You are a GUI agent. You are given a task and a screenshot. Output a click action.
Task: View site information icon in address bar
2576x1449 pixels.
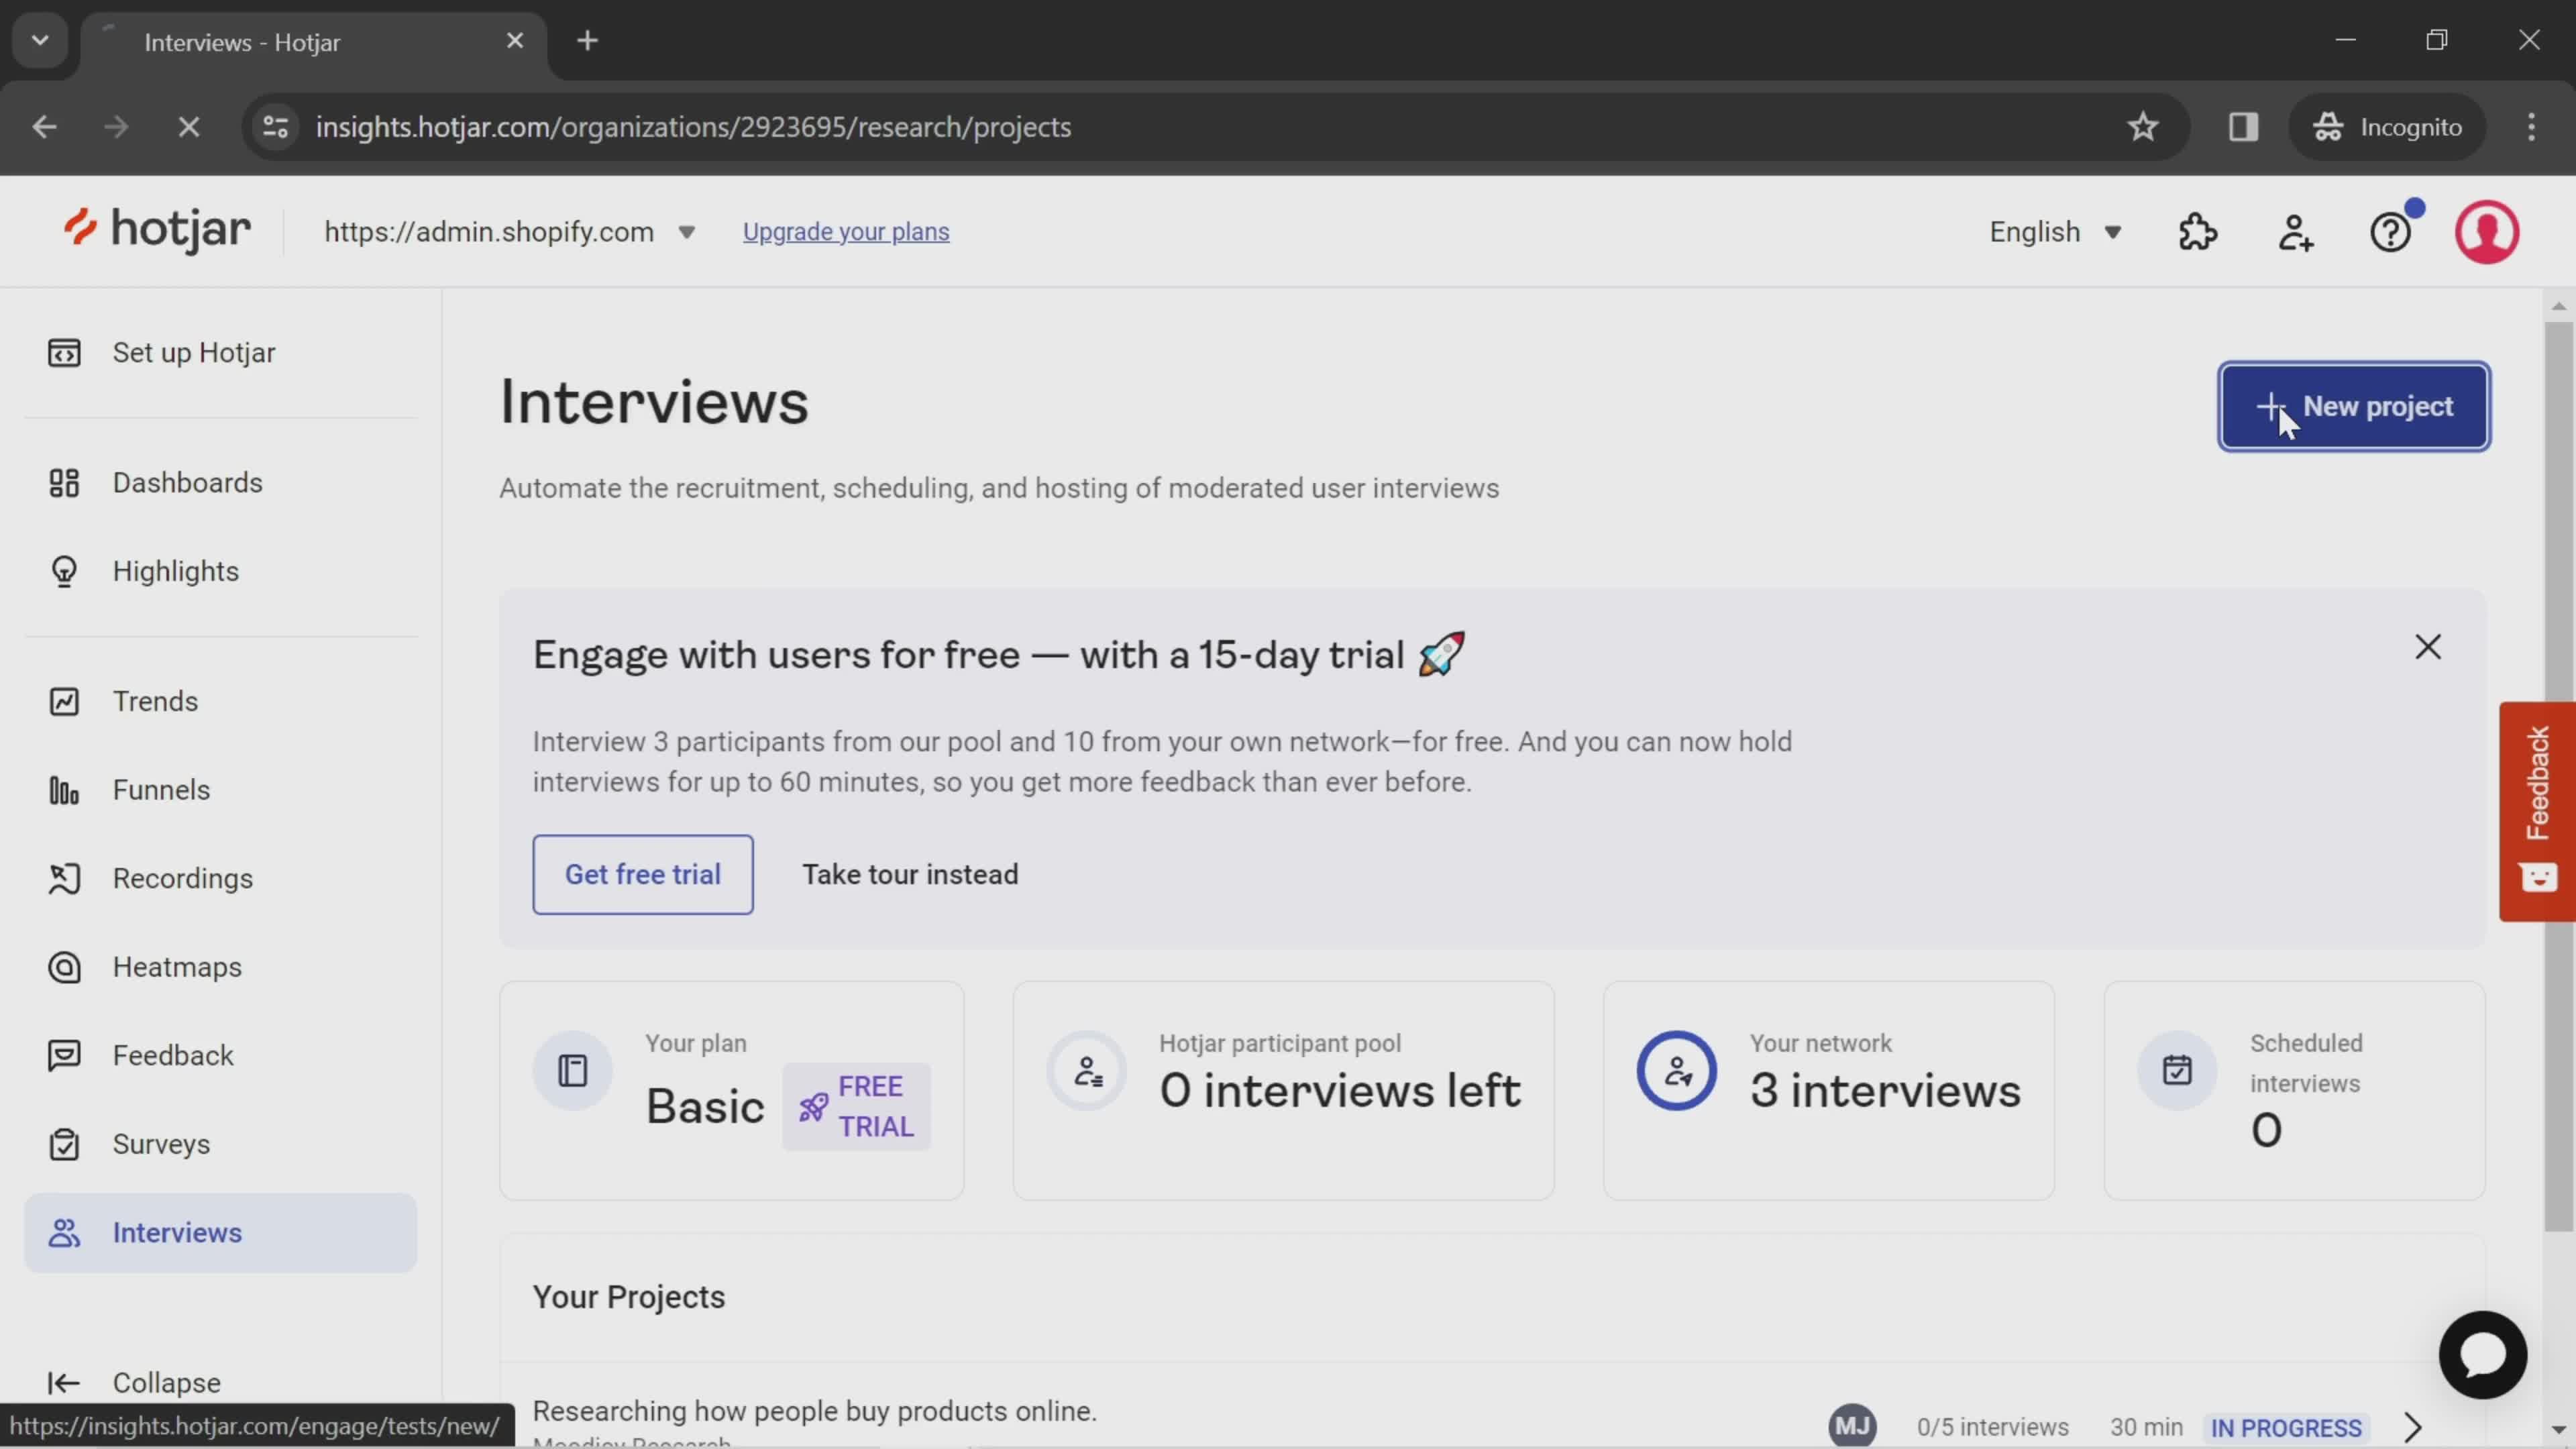tap(276, 127)
